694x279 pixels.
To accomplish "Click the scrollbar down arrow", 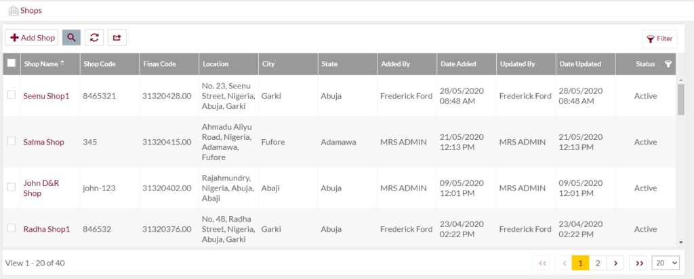I will coord(680,242).
